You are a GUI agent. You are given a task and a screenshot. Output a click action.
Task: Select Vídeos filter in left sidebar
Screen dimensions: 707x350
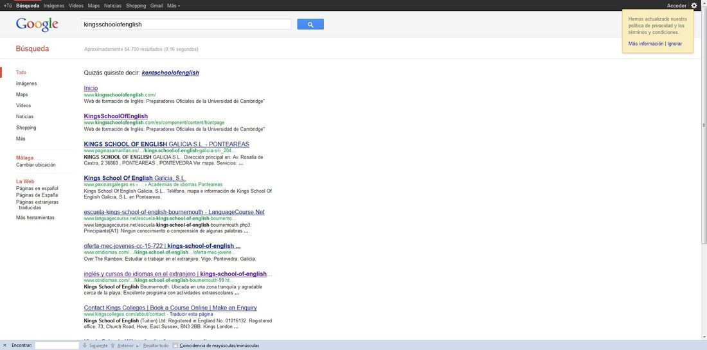[23, 105]
